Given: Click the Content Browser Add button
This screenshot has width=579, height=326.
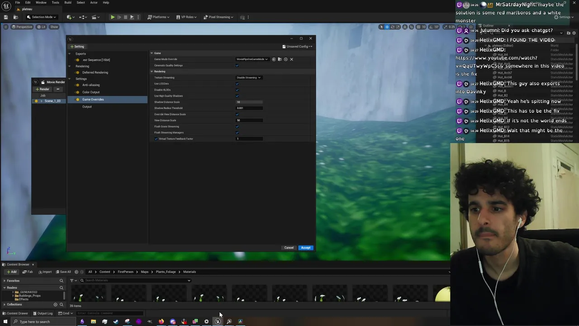Looking at the screenshot, I should tap(11, 272).
